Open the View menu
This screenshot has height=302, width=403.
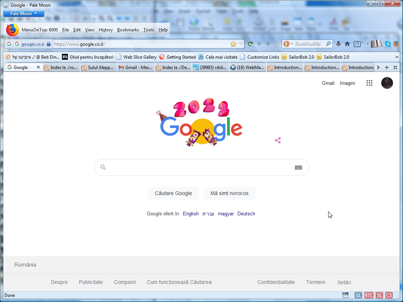click(90, 30)
